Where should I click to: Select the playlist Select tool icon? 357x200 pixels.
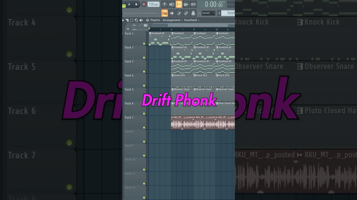(x=132, y=20)
